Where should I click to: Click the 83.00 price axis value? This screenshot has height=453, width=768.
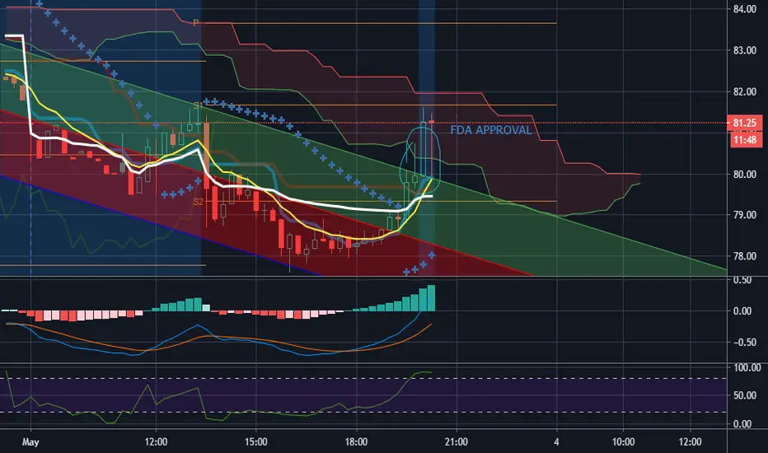click(744, 50)
